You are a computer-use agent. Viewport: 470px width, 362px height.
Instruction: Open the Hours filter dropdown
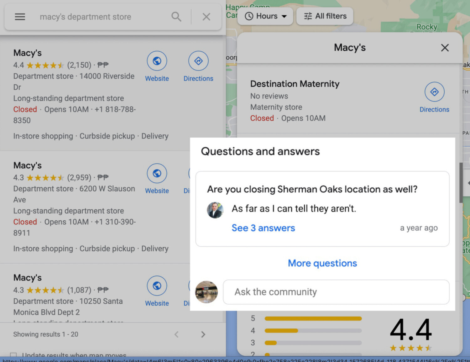click(265, 16)
